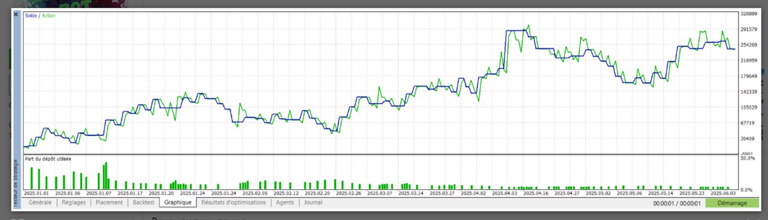Click the 50.0% deposit load scale label
The height and width of the screenshot is (220, 768).
click(x=748, y=158)
